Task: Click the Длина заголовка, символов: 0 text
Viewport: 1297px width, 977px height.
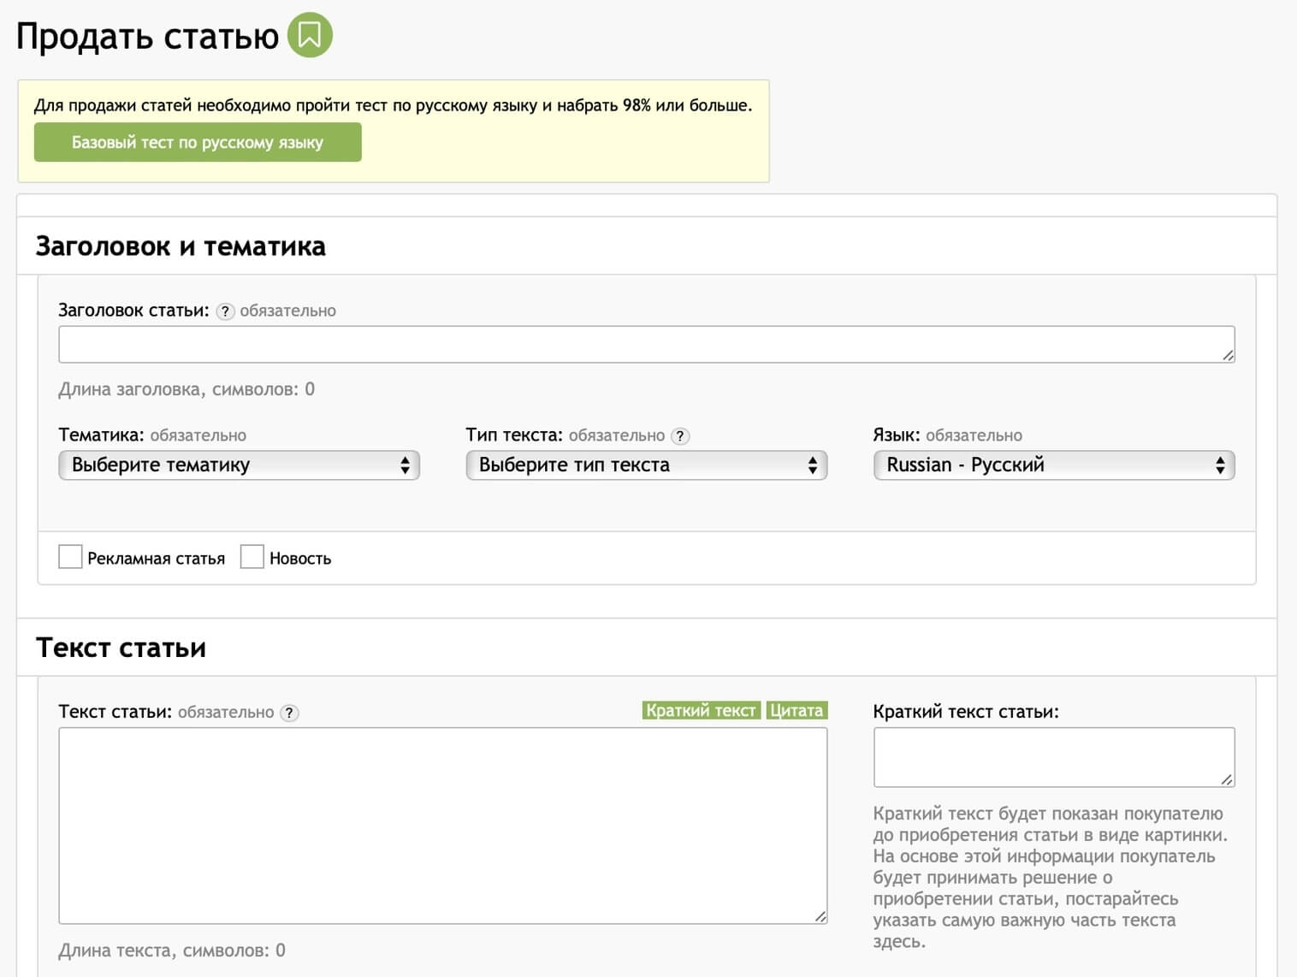Action: pos(187,389)
